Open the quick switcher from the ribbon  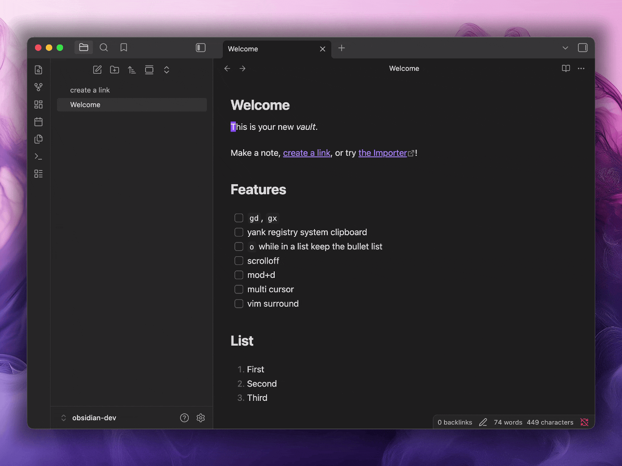pyautogui.click(x=38, y=70)
